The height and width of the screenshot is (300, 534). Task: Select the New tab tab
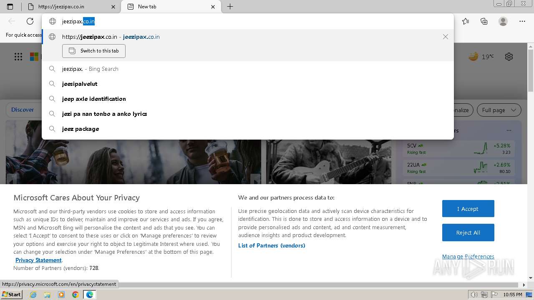point(172,7)
